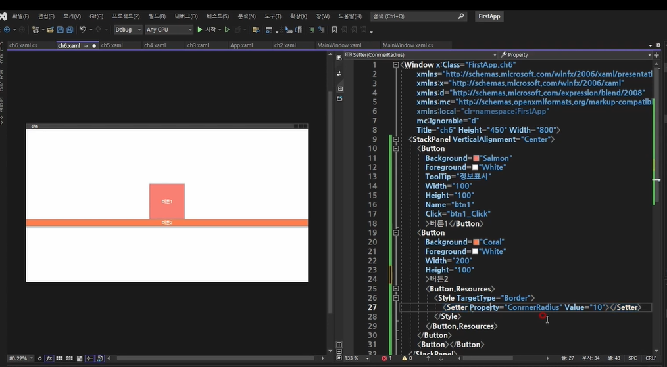Toggle snap to gridlines icon
The image size is (667, 367).
(x=69, y=358)
